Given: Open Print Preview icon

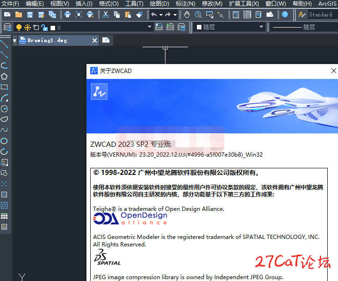Looking at the screenshot, I should (x=79, y=14).
